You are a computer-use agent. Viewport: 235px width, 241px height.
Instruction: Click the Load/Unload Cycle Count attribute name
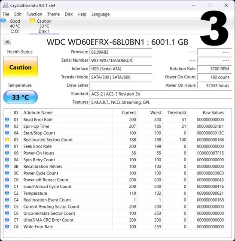[x=47, y=187]
